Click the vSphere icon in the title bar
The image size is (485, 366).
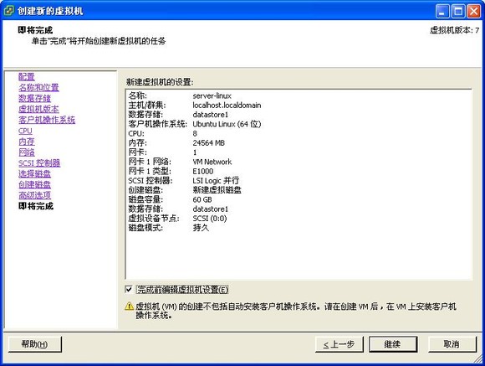point(9,11)
